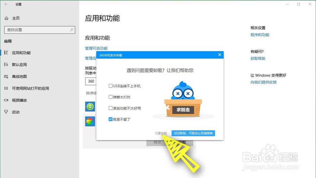The width and height of the screenshot is (316, 178).
Task: Click the search magnifier in 查找设置 box
Action: [71, 30]
